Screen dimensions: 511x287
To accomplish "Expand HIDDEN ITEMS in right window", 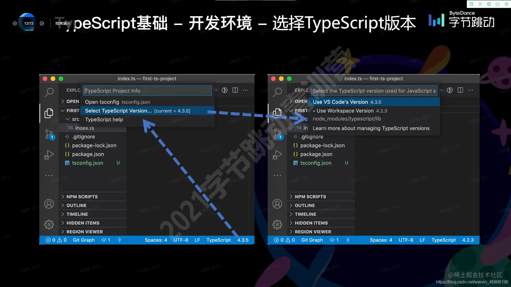I will pos(321,223).
